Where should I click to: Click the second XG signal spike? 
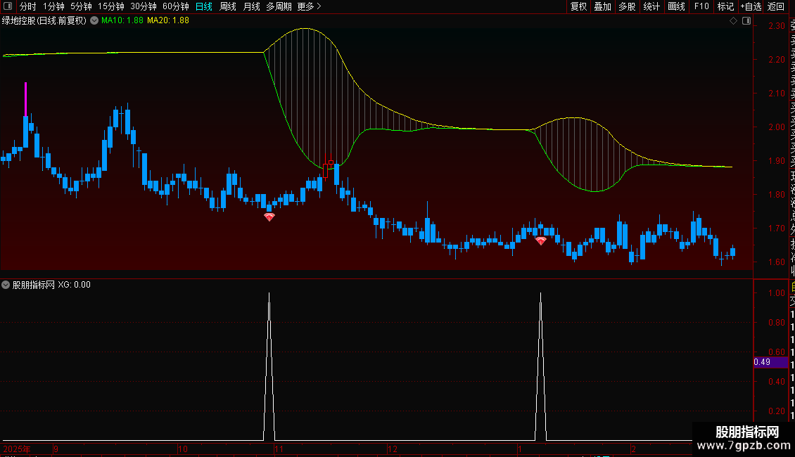541,366
